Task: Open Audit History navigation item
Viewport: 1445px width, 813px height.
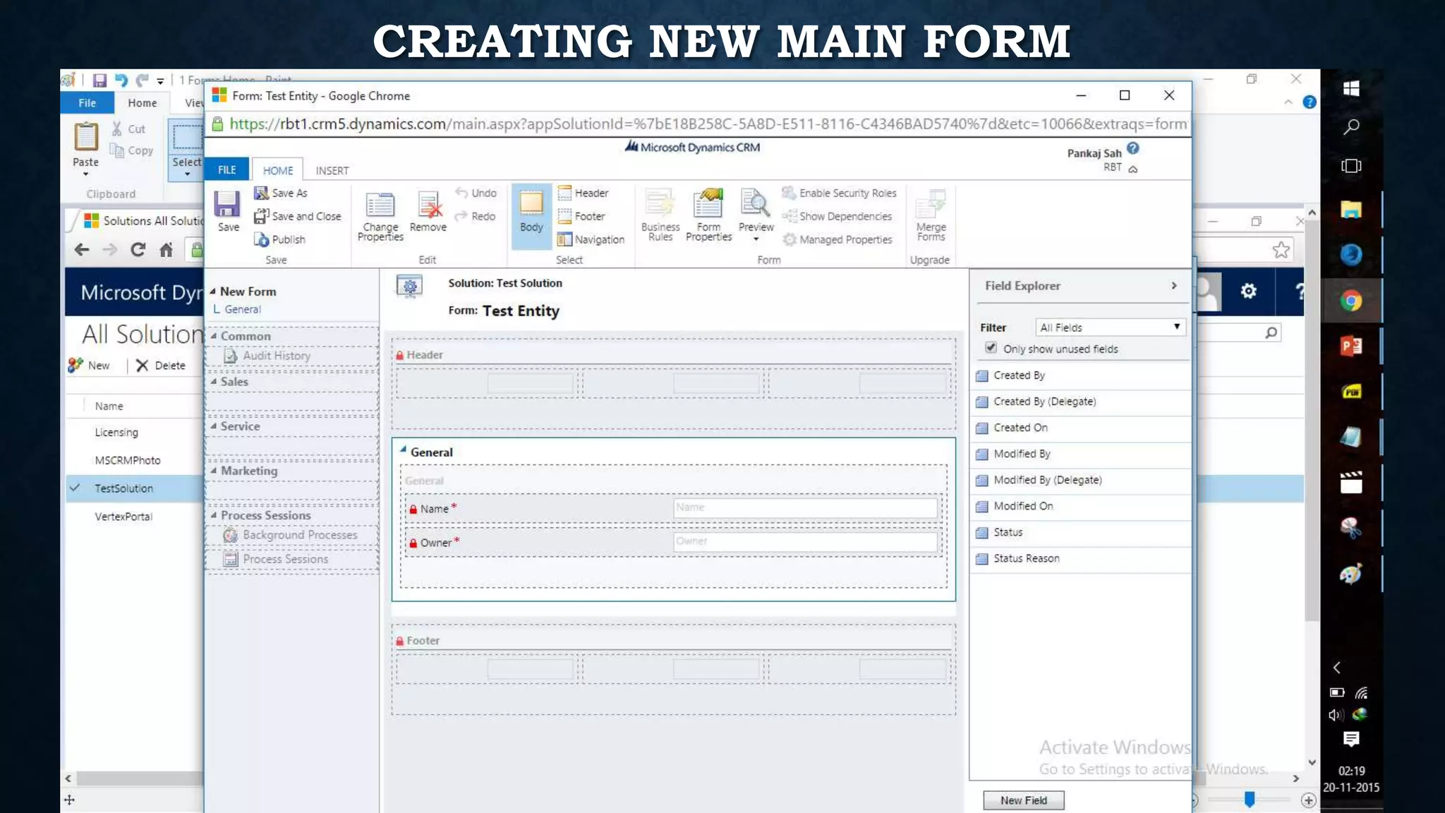Action: pos(268,356)
